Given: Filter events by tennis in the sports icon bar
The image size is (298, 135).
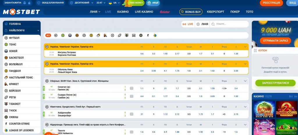Looking at the screenshot, I should 63,35.
